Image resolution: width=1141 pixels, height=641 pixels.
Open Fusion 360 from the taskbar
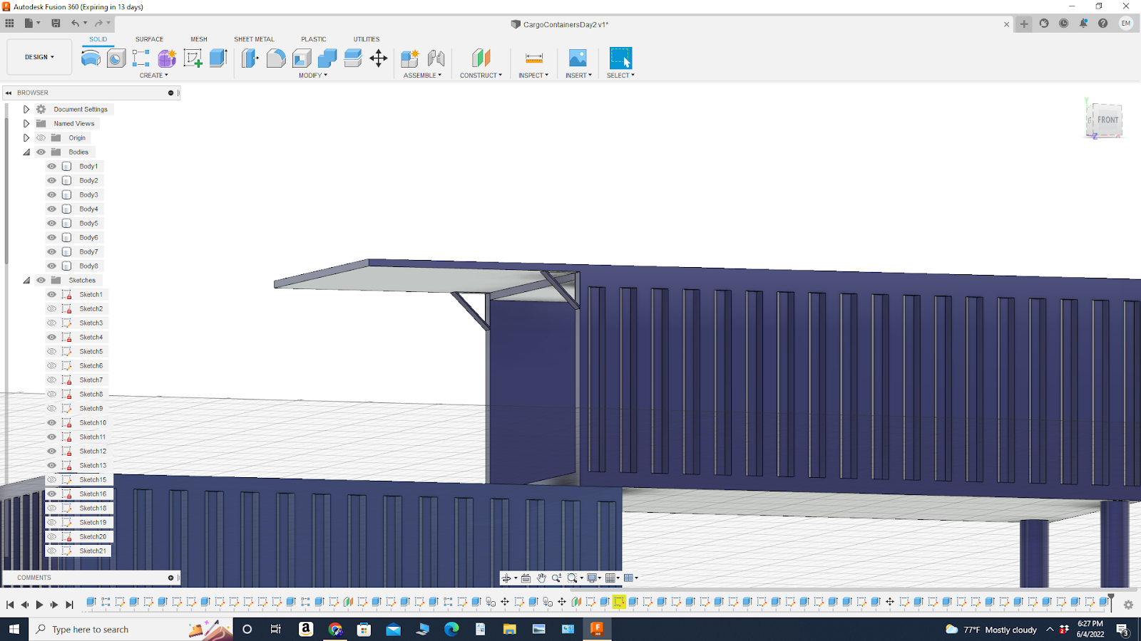click(x=597, y=629)
